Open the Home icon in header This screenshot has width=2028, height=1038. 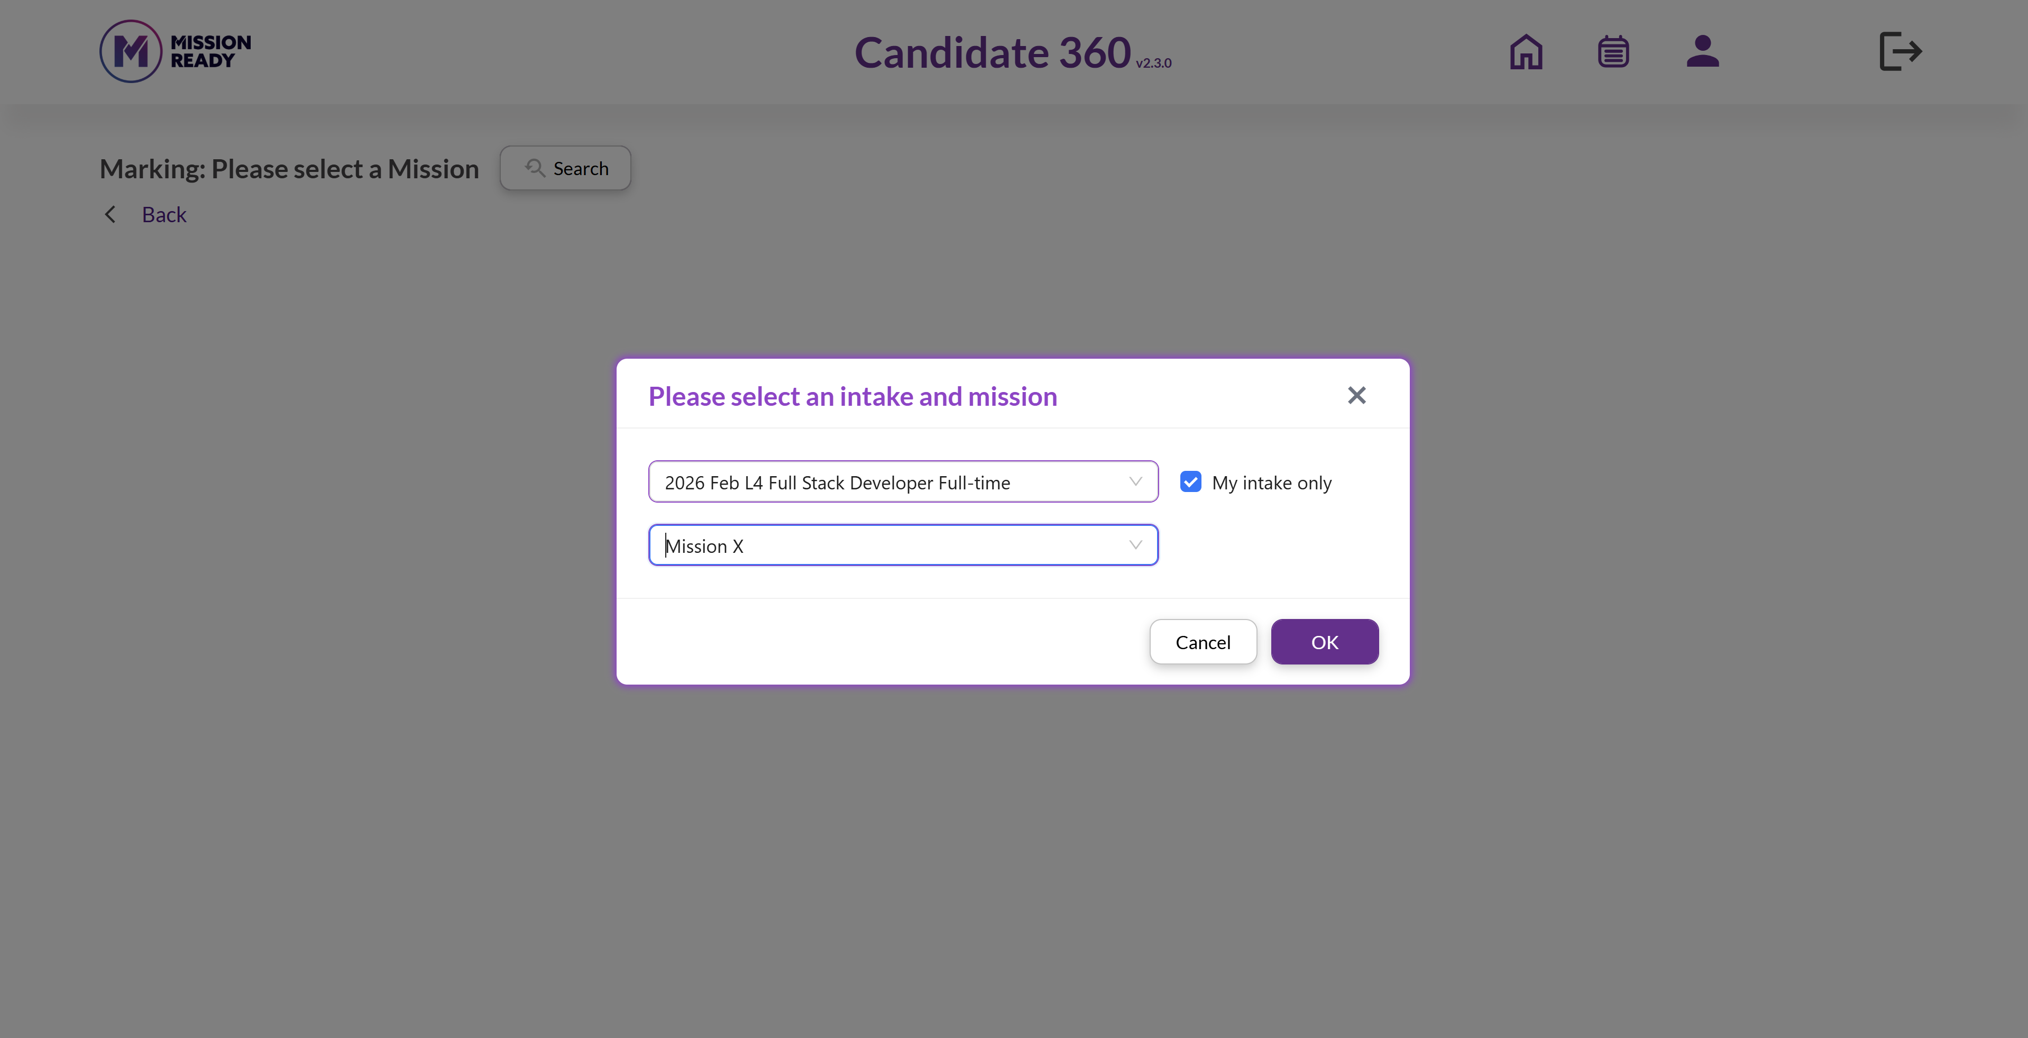(1526, 52)
